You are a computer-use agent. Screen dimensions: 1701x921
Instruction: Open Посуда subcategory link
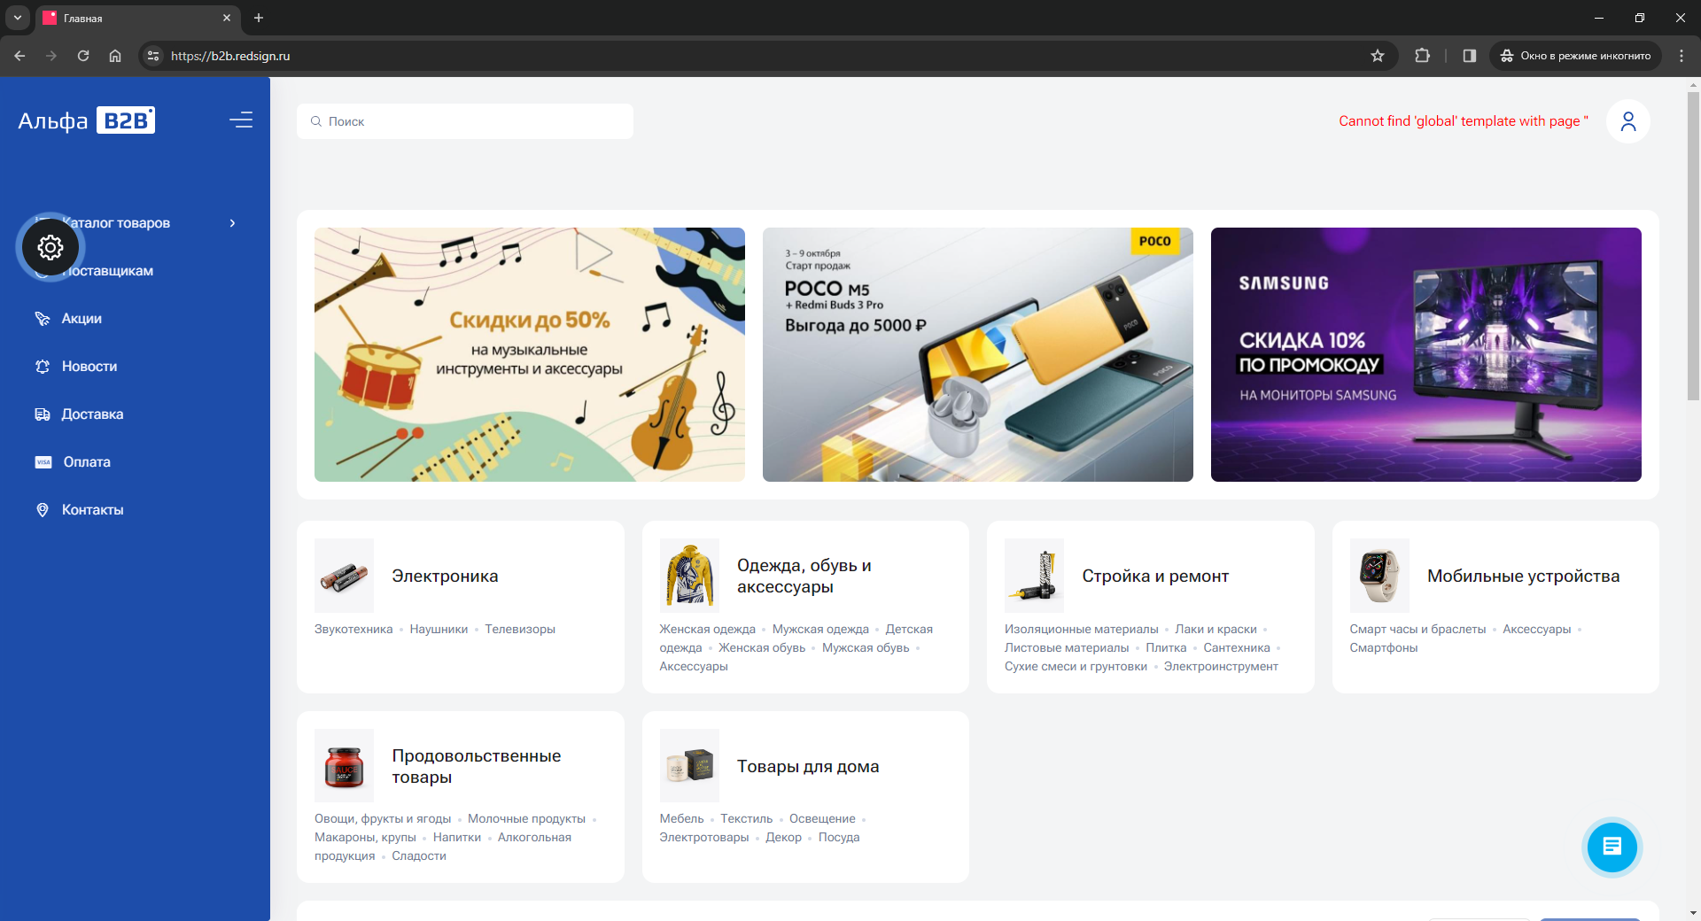(x=839, y=838)
